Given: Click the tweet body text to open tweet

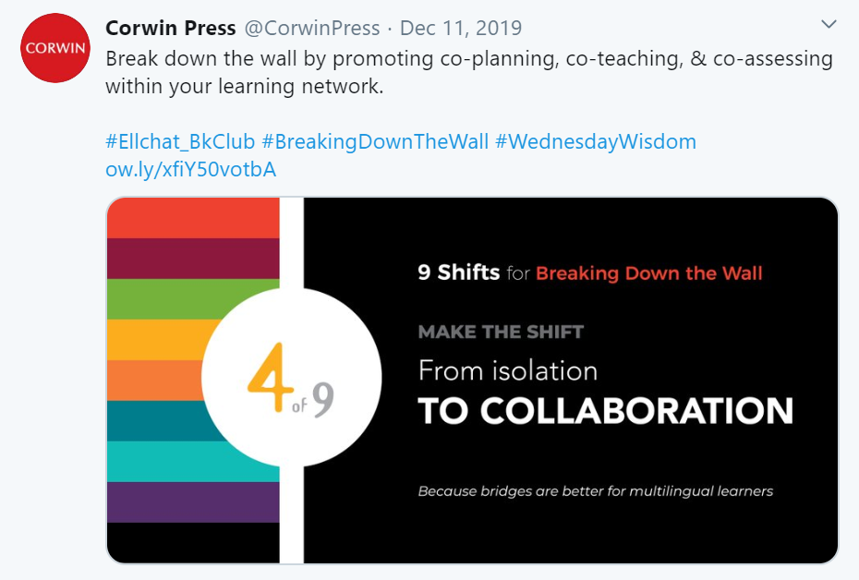Looking at the screenshot, I should (x=469, y=72).
